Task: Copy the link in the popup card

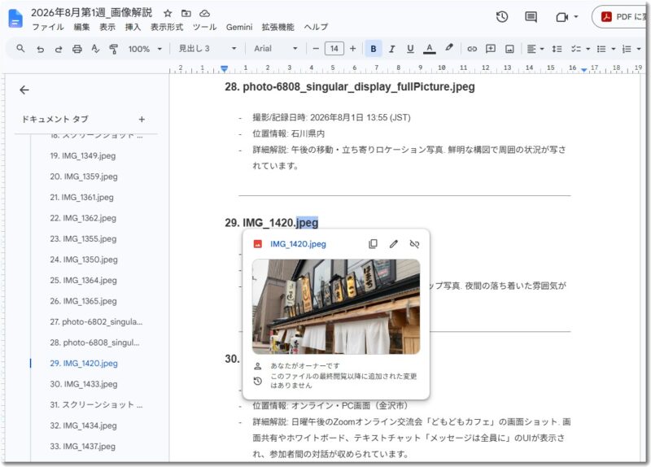Action: click(x=373, y=244)
